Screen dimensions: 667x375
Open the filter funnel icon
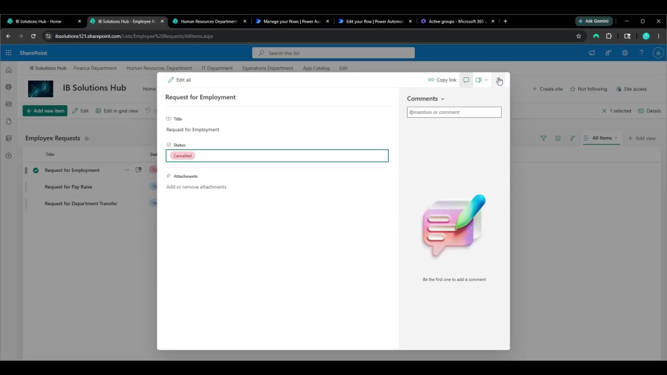point(543,138)
